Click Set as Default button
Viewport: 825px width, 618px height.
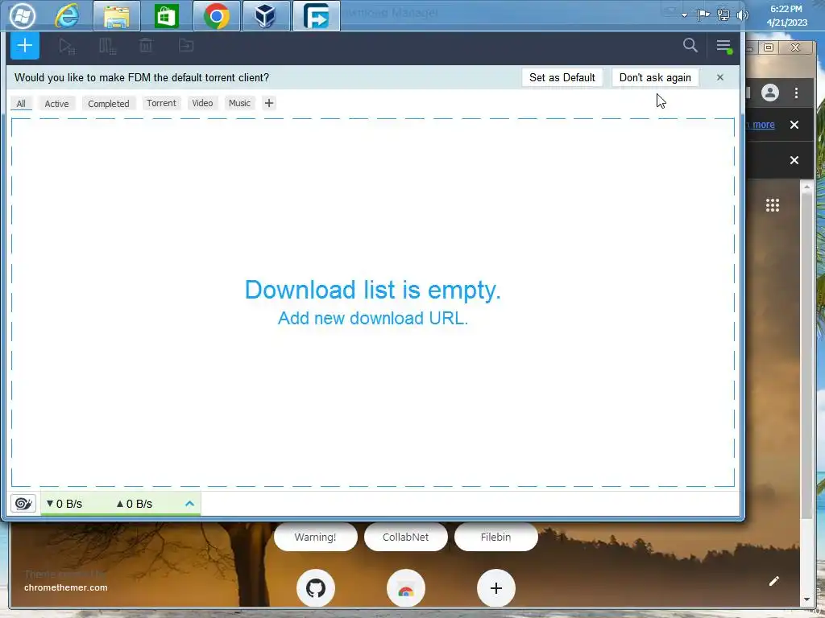pos(562,77)
